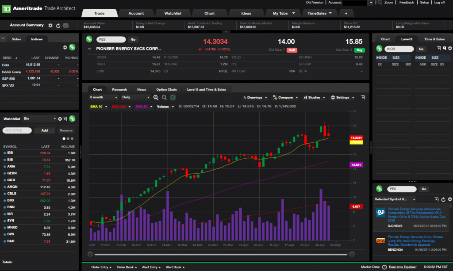Open the Bio watchlist selector dropdown

[40, 119]
